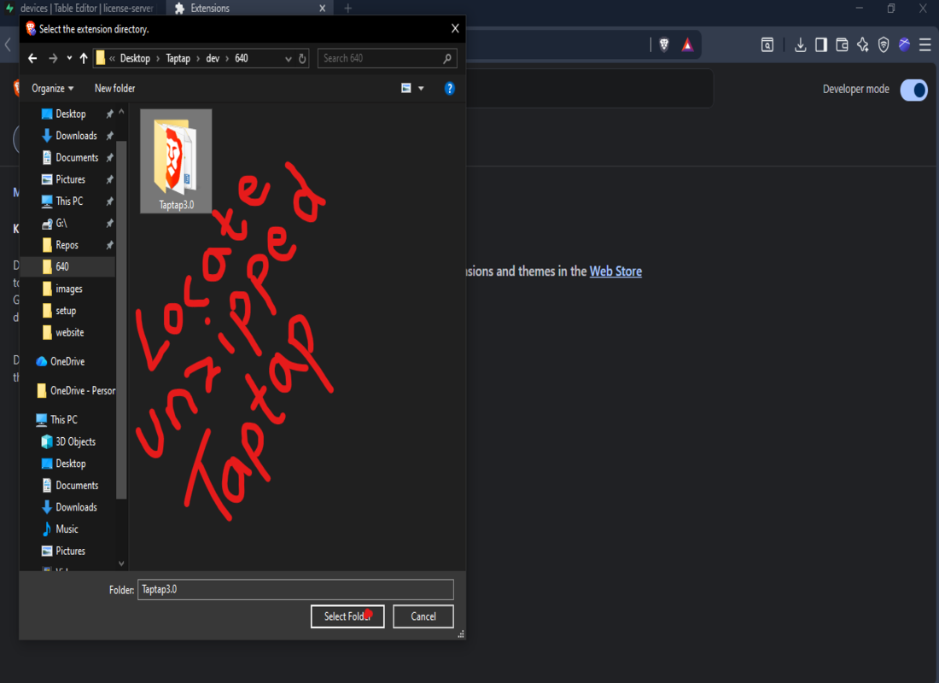Open the Music folder
Image resolution: width=939 pixels, height=683 pixels.
tap(67, 529)
